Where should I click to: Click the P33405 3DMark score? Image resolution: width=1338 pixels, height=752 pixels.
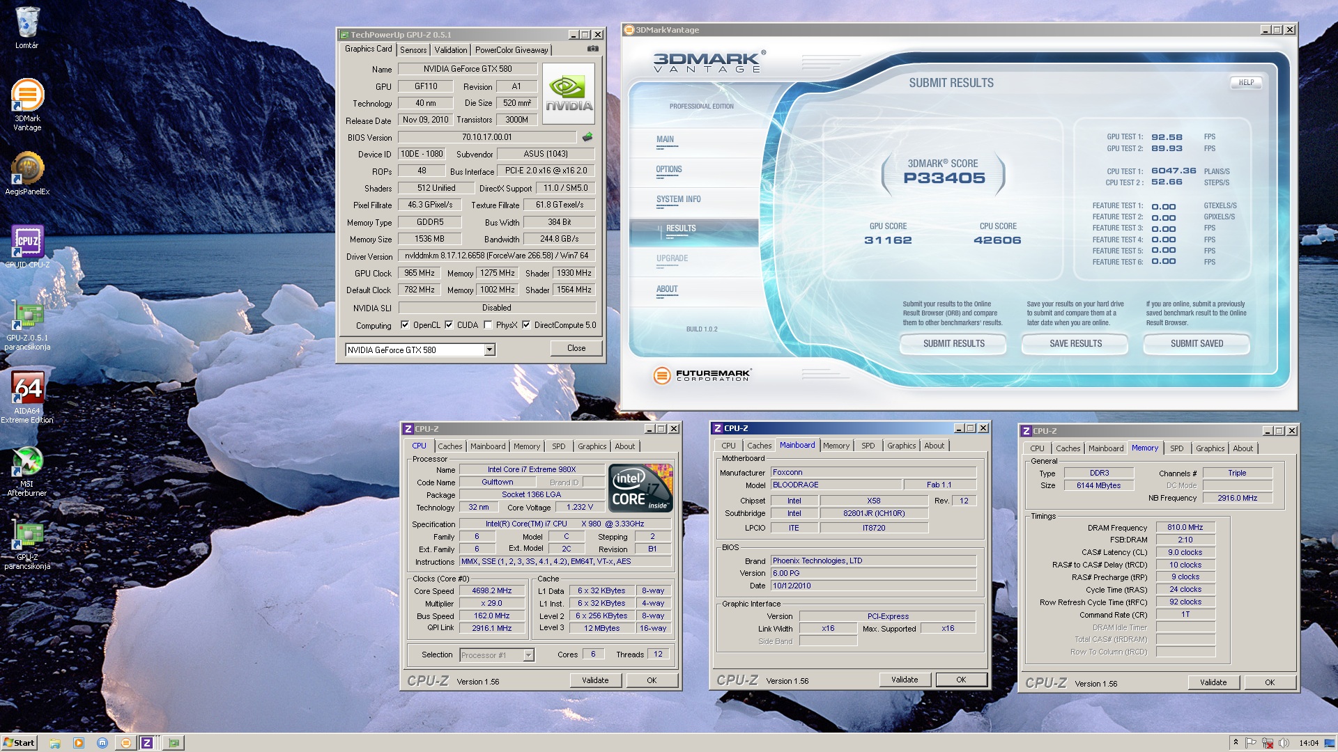click(x=944, y=178)
